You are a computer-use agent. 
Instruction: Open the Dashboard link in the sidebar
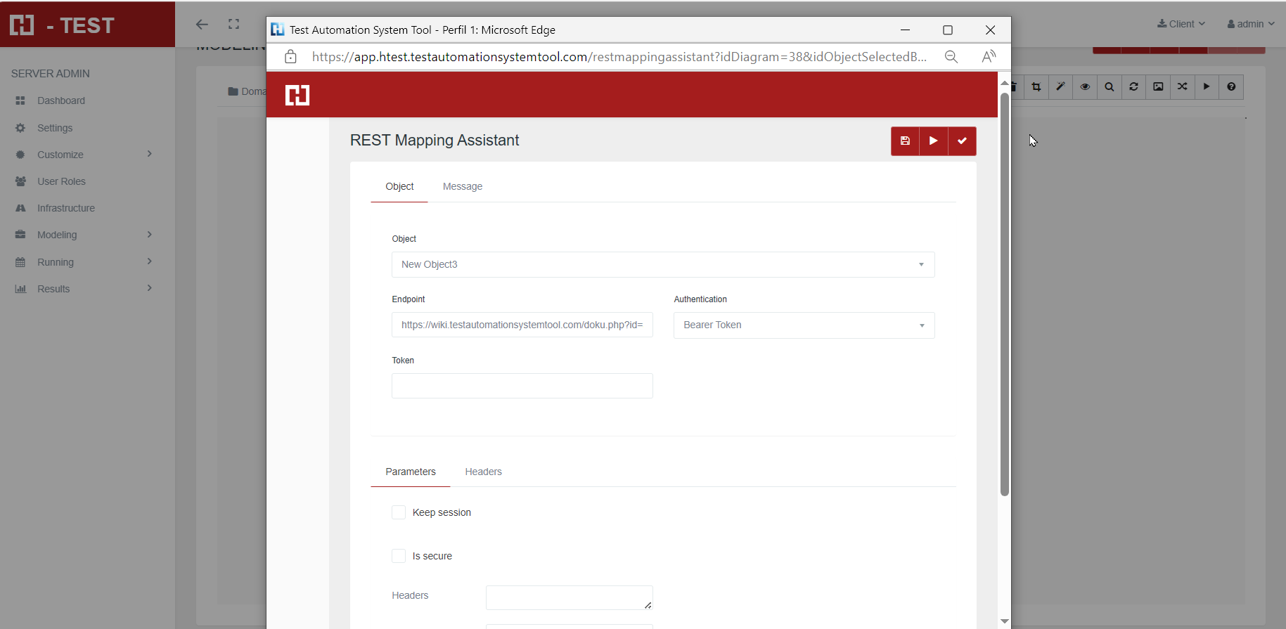click(x=61, y=100)
